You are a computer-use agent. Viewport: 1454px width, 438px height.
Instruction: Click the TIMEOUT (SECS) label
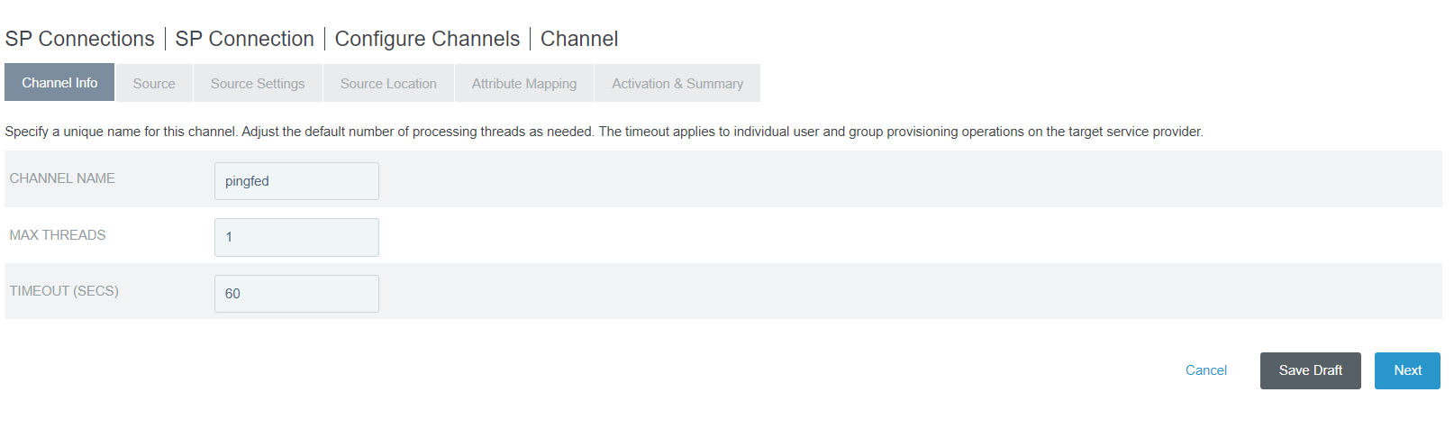(x=64, y=291)
